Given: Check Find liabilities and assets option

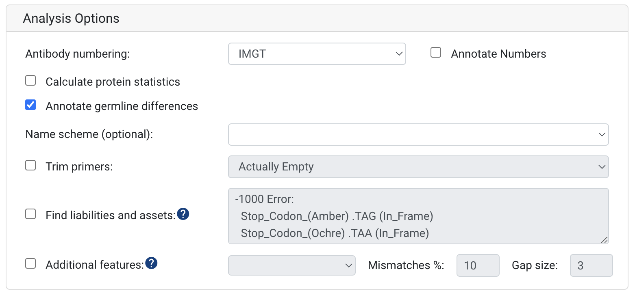Looking at the screenshot, I should [x=30, y=214].
